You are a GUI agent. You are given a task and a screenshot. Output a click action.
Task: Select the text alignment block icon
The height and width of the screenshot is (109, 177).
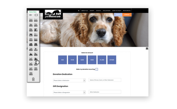click(x=36, y=30)
